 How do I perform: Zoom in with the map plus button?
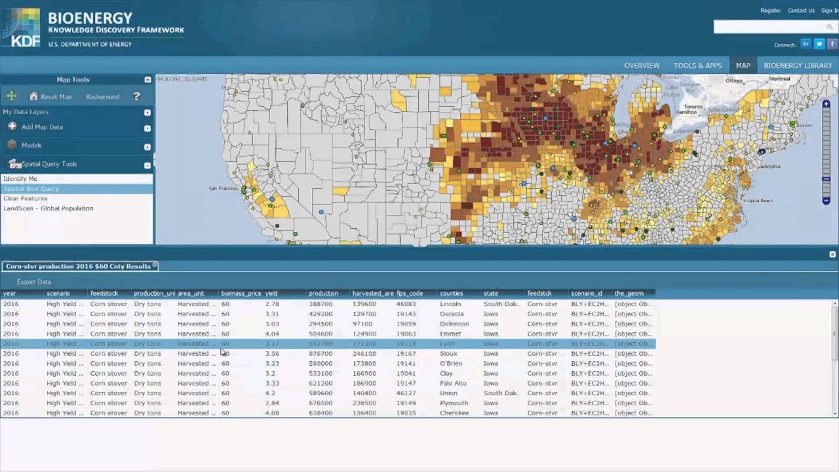point(827,104)
